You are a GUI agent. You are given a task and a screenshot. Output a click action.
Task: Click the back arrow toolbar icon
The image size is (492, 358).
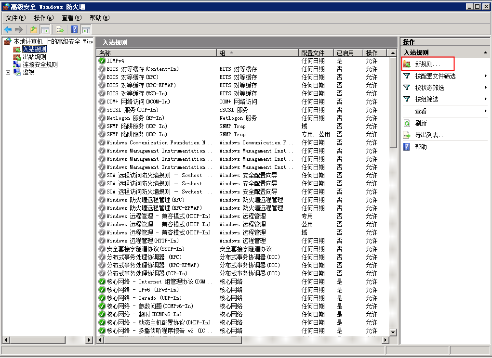(x=8, y=30)
